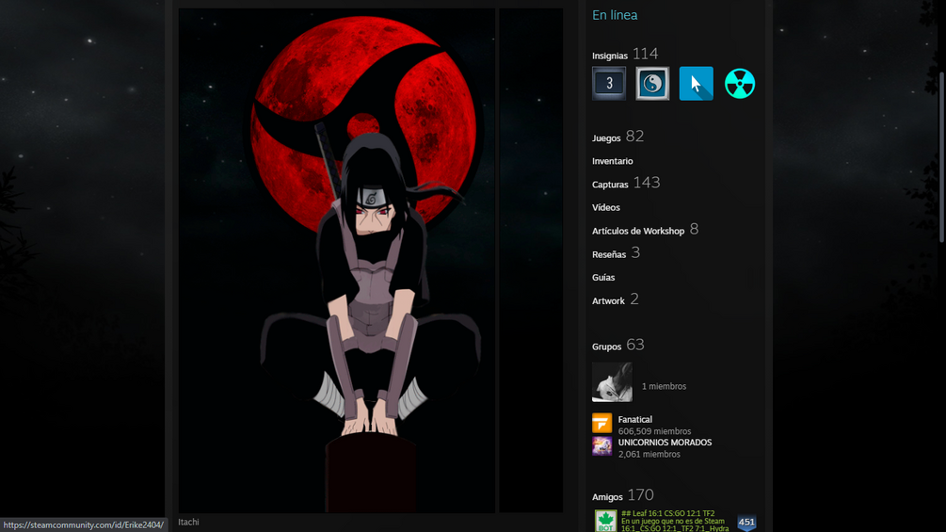Click the yin-yang badge icon
The height and width of the screenshot is (532, 946).
(x=652, y=83)
